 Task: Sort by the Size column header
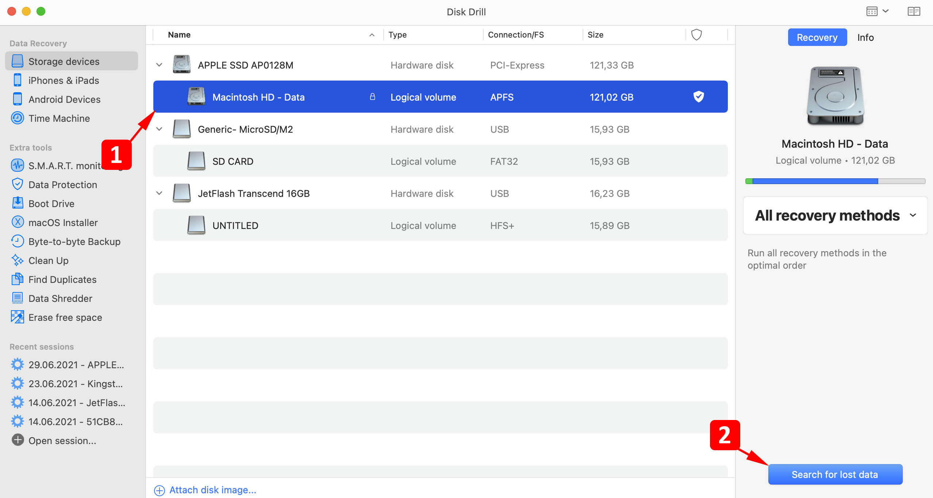pos(634,35)
